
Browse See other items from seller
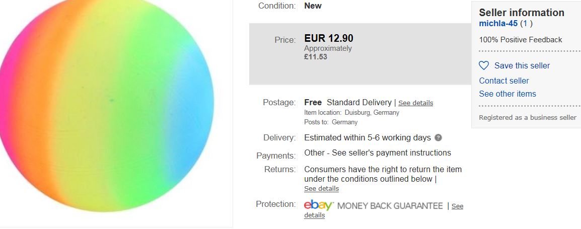507,94
